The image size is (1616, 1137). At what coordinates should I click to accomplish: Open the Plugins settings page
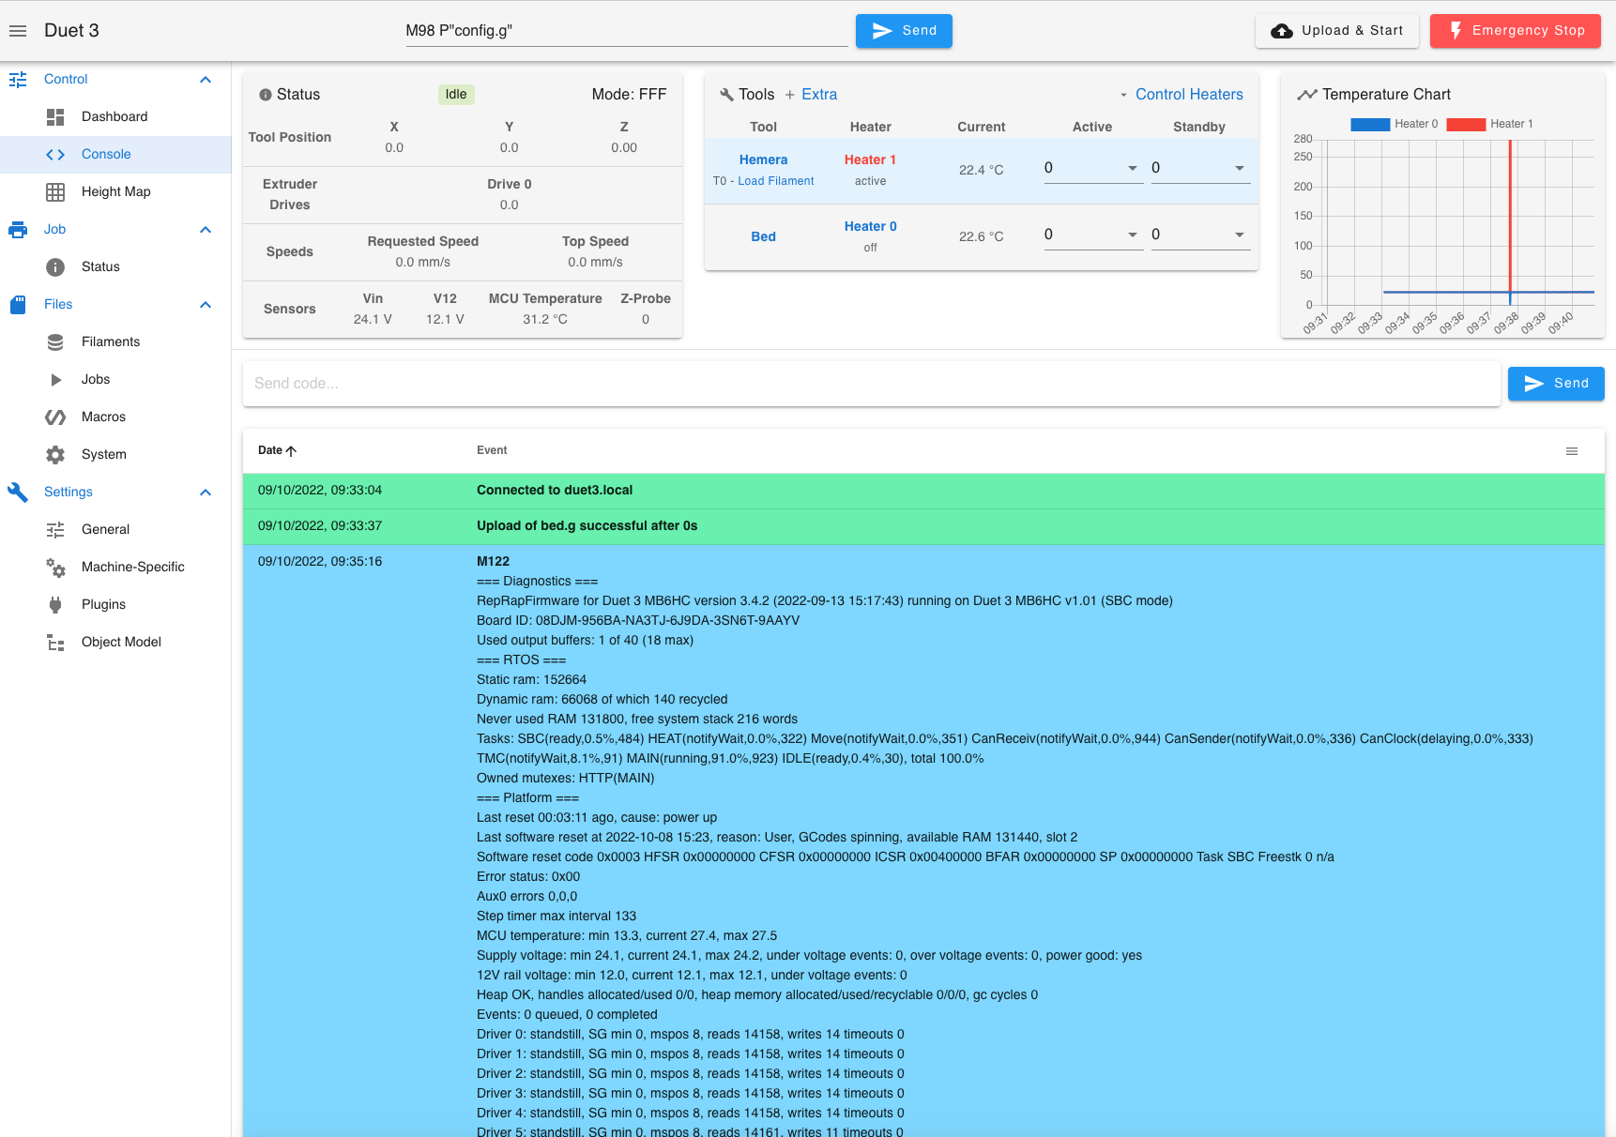115,604
